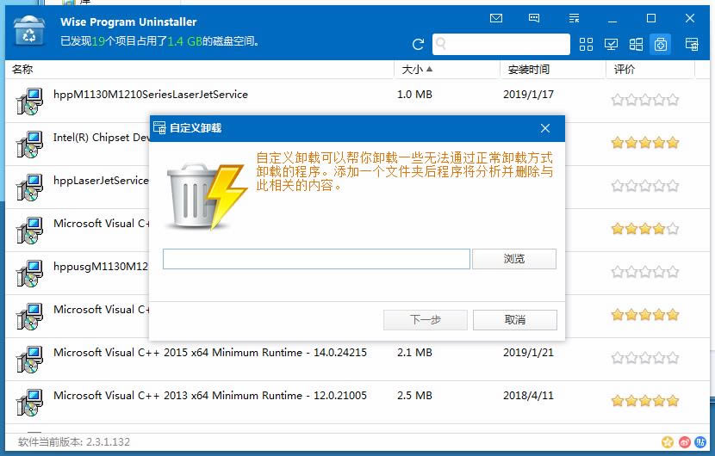Select hppLaserJetService entry text
The image size is (715, 456).
tap(101, 181)
